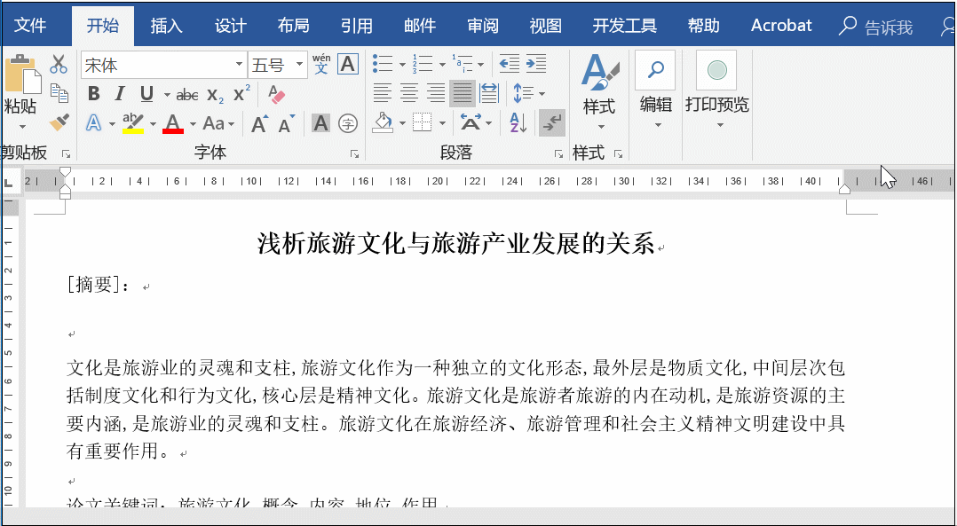This screenshot has height=526, width=957.
Task: Click the character border A icon
Action: (348, 64)
